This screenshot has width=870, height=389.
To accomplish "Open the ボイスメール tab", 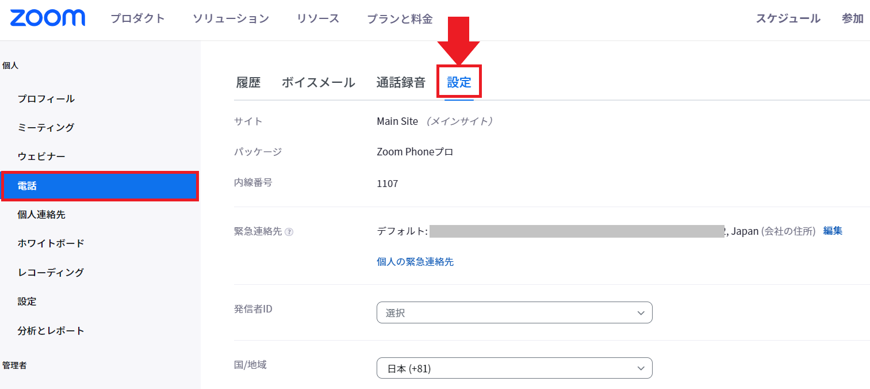I will (x=318, y=82).
